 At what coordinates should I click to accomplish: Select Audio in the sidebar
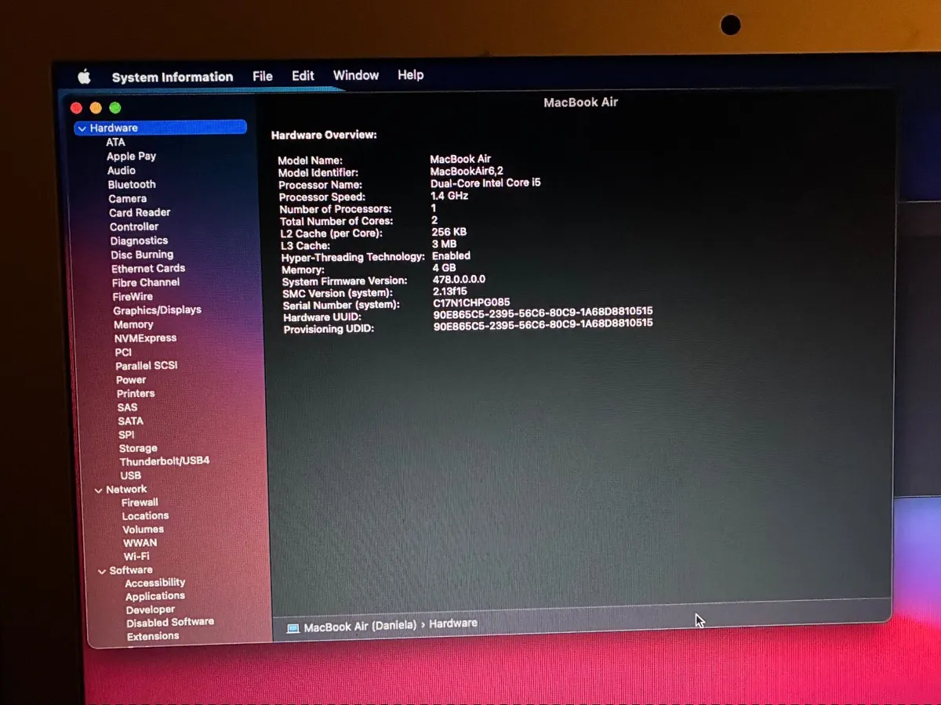tap(122, 170)
